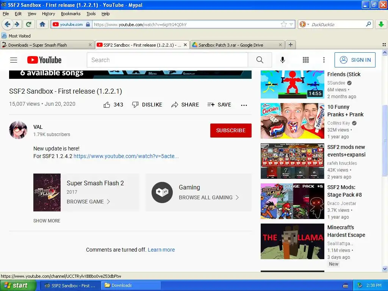
Task: Click the red SUBSCRIBE button
Action: click(x=231, y=130)
